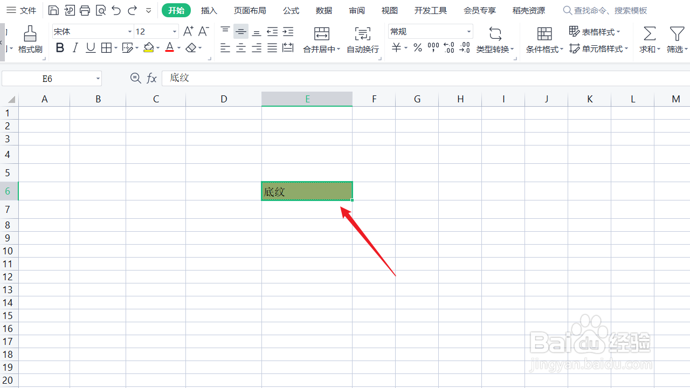
Task: Expand Name Box dropdown arrow
Action: 98,79
